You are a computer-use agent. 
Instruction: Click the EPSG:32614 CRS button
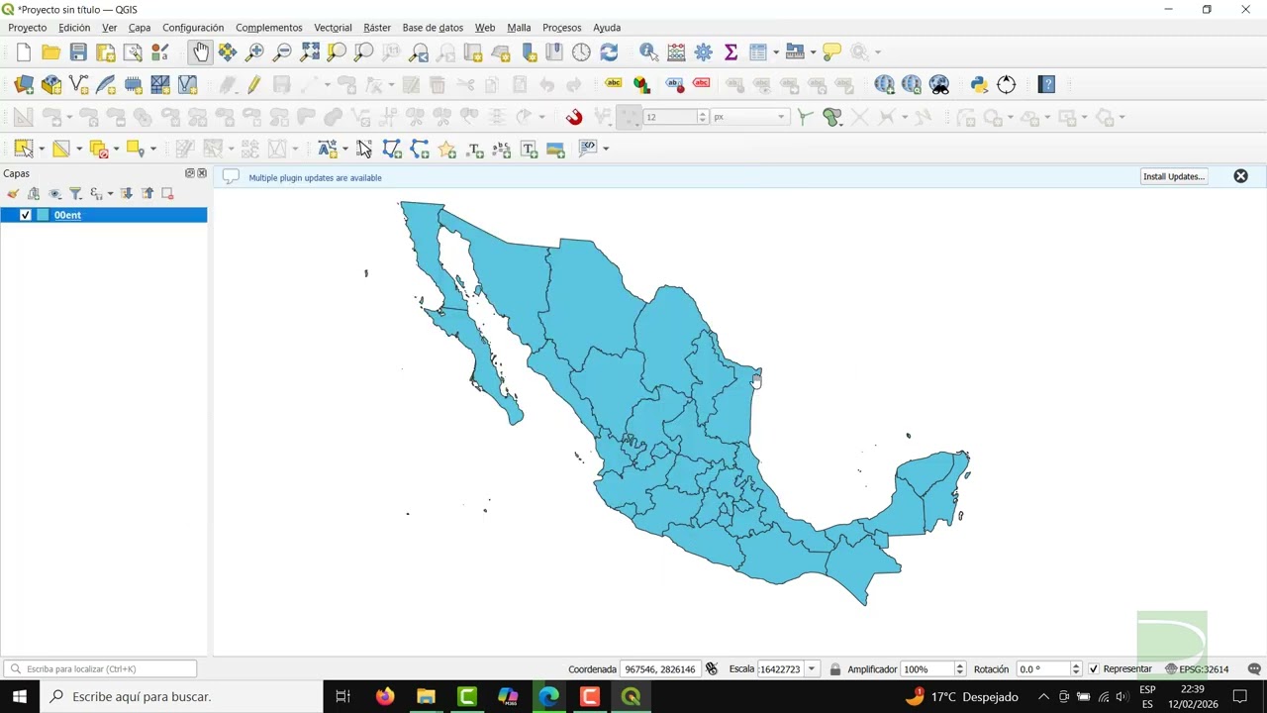tap(1197, 669)
